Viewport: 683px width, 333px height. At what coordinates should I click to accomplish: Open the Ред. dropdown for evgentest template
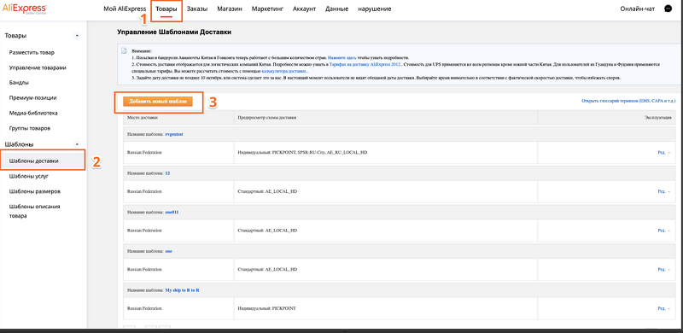[x=664, y=153]
